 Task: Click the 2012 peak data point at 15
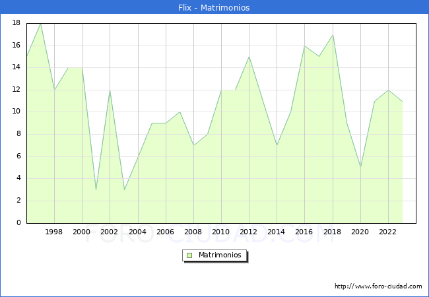(x=249, y=57)
